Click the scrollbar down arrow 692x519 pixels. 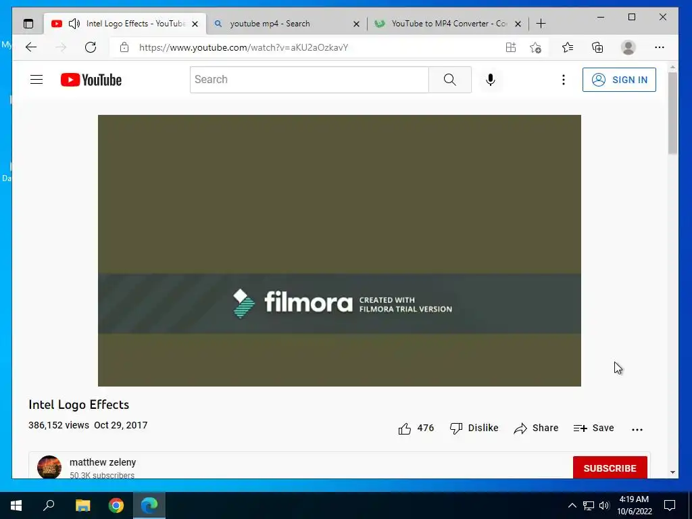[672, 472]
